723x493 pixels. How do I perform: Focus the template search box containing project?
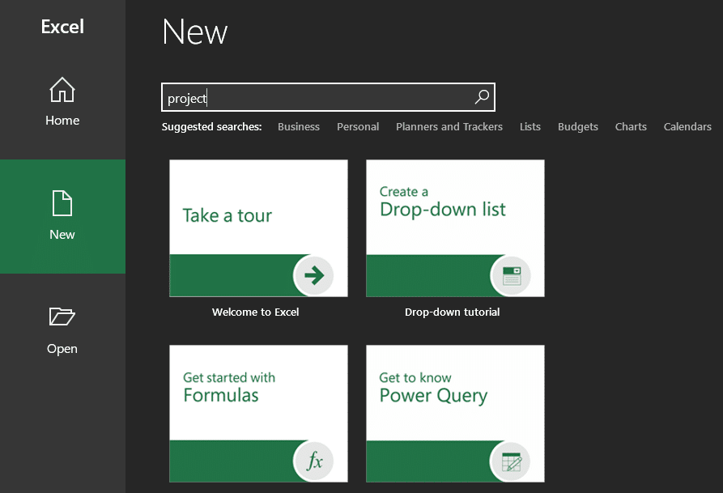(328, 97)
